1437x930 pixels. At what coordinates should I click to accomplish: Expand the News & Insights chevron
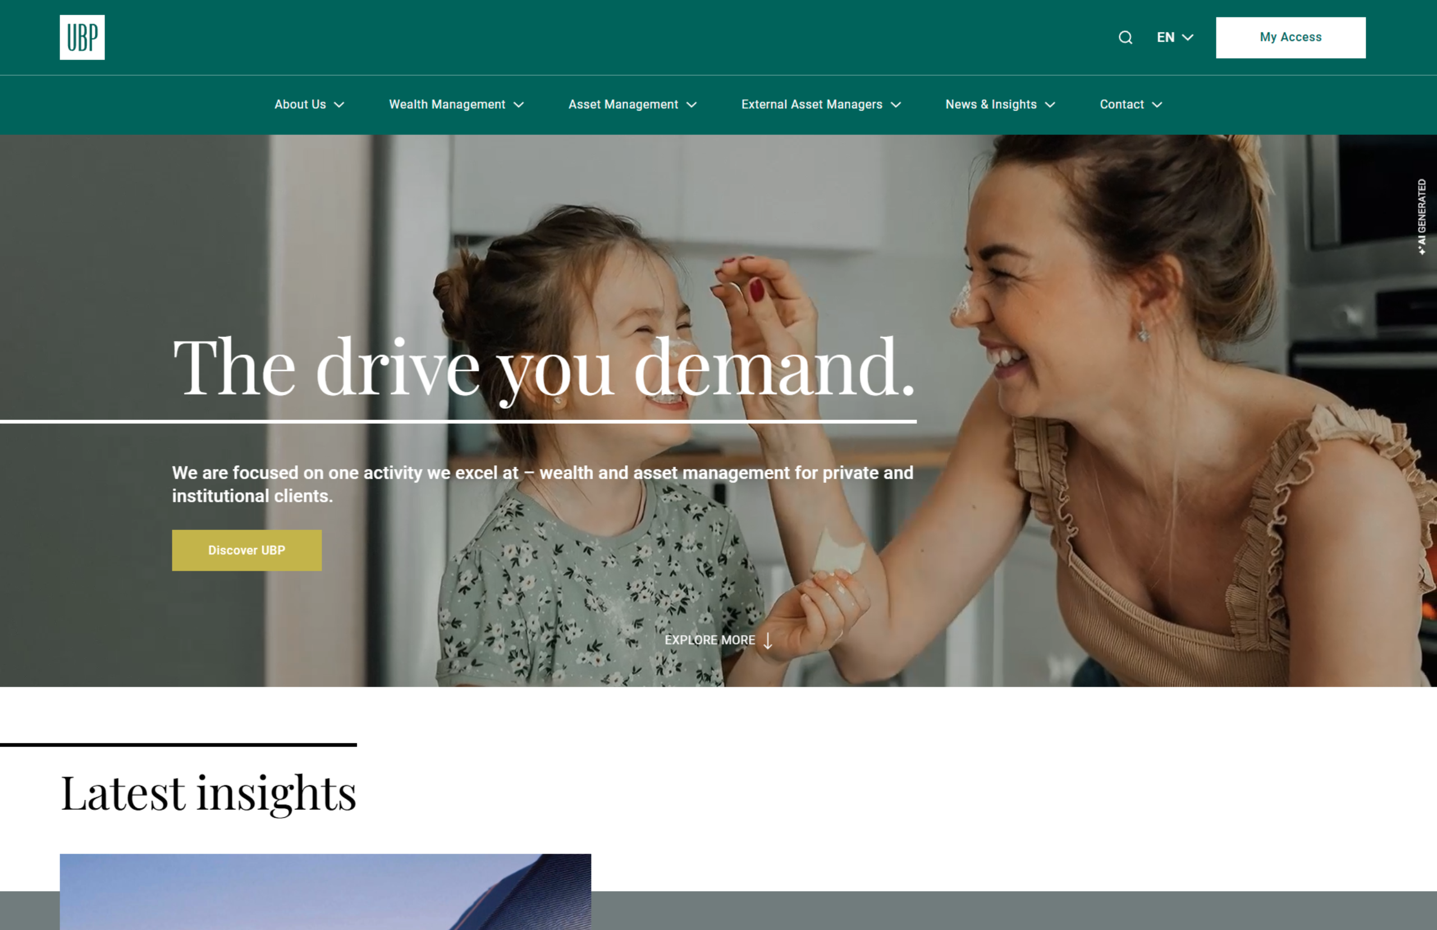1050,105
